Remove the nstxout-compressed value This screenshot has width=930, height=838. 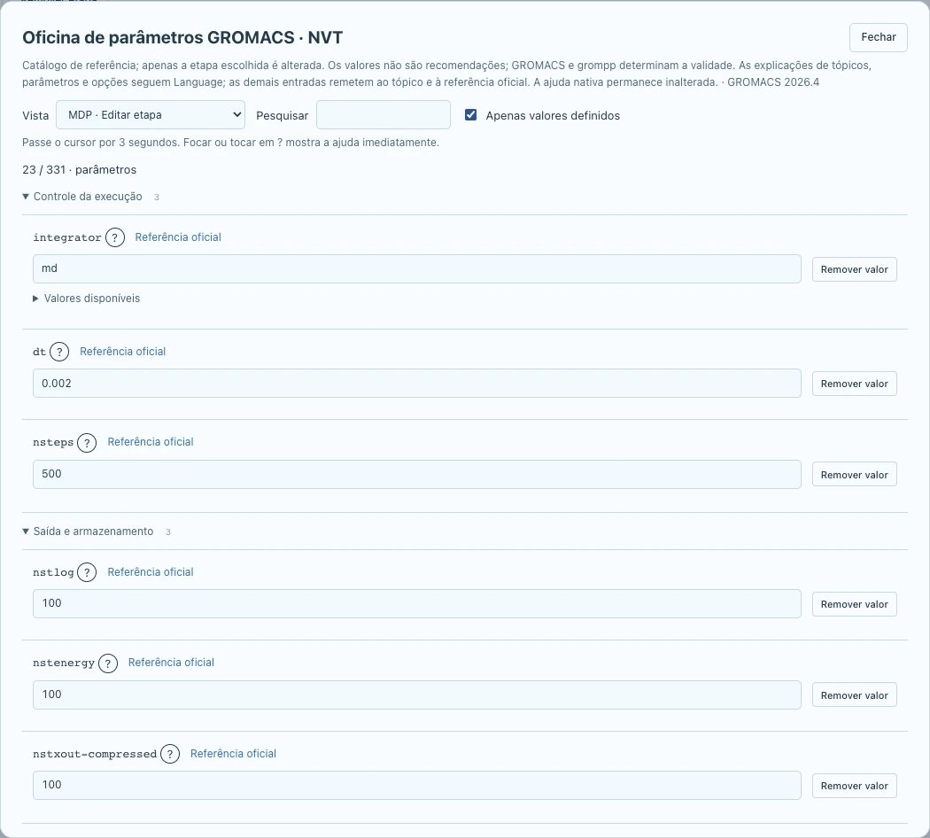pos(854,786)
